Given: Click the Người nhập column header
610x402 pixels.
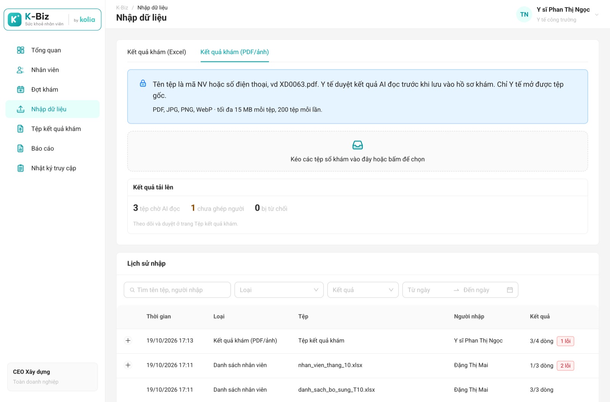Looking at the screenshot, I should click(x=469, y=317).
